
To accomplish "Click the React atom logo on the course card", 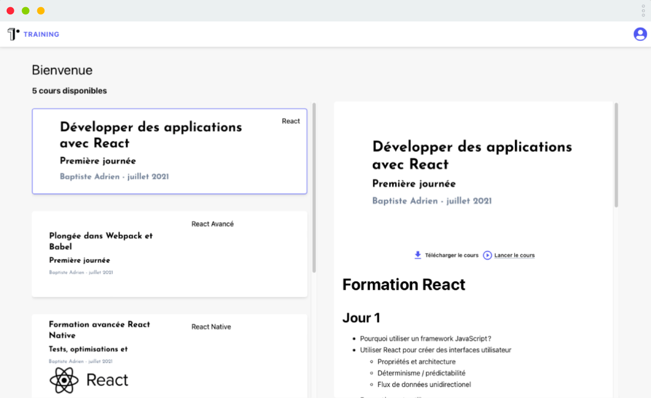I will (63, 380).
